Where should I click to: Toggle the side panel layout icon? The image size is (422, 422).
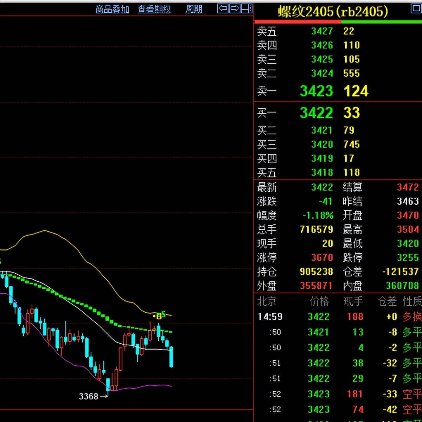click(247, 8)
